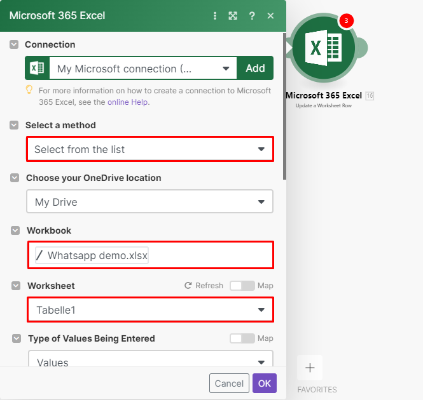Click the dialog's vertical scrollbar
Screen dimensions: 423x400
(x=284, y=107)
